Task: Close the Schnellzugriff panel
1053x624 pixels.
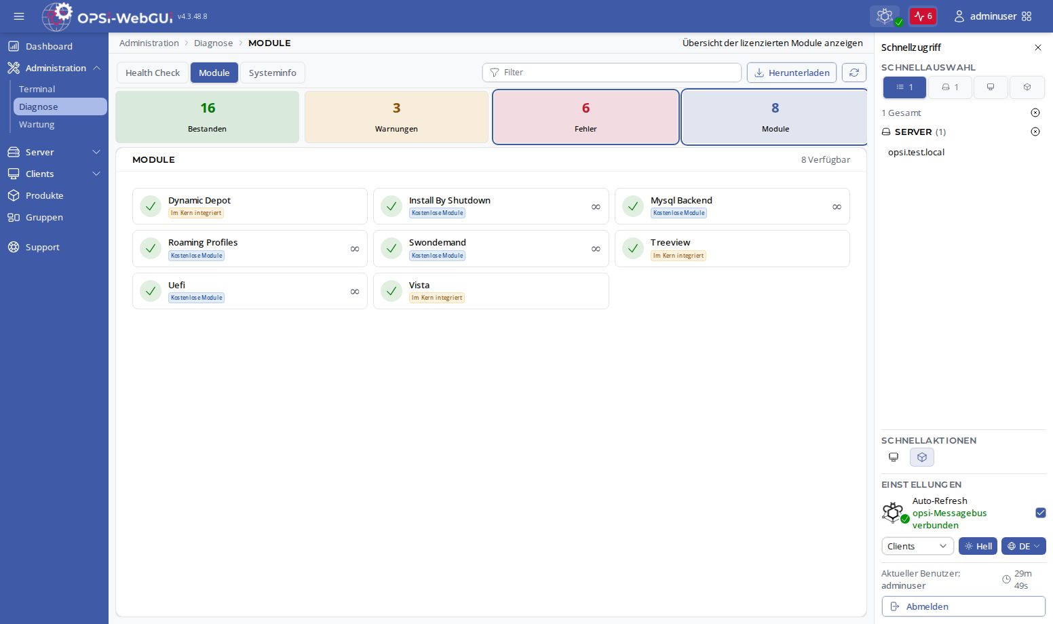Action: (x=1038, y=47)
